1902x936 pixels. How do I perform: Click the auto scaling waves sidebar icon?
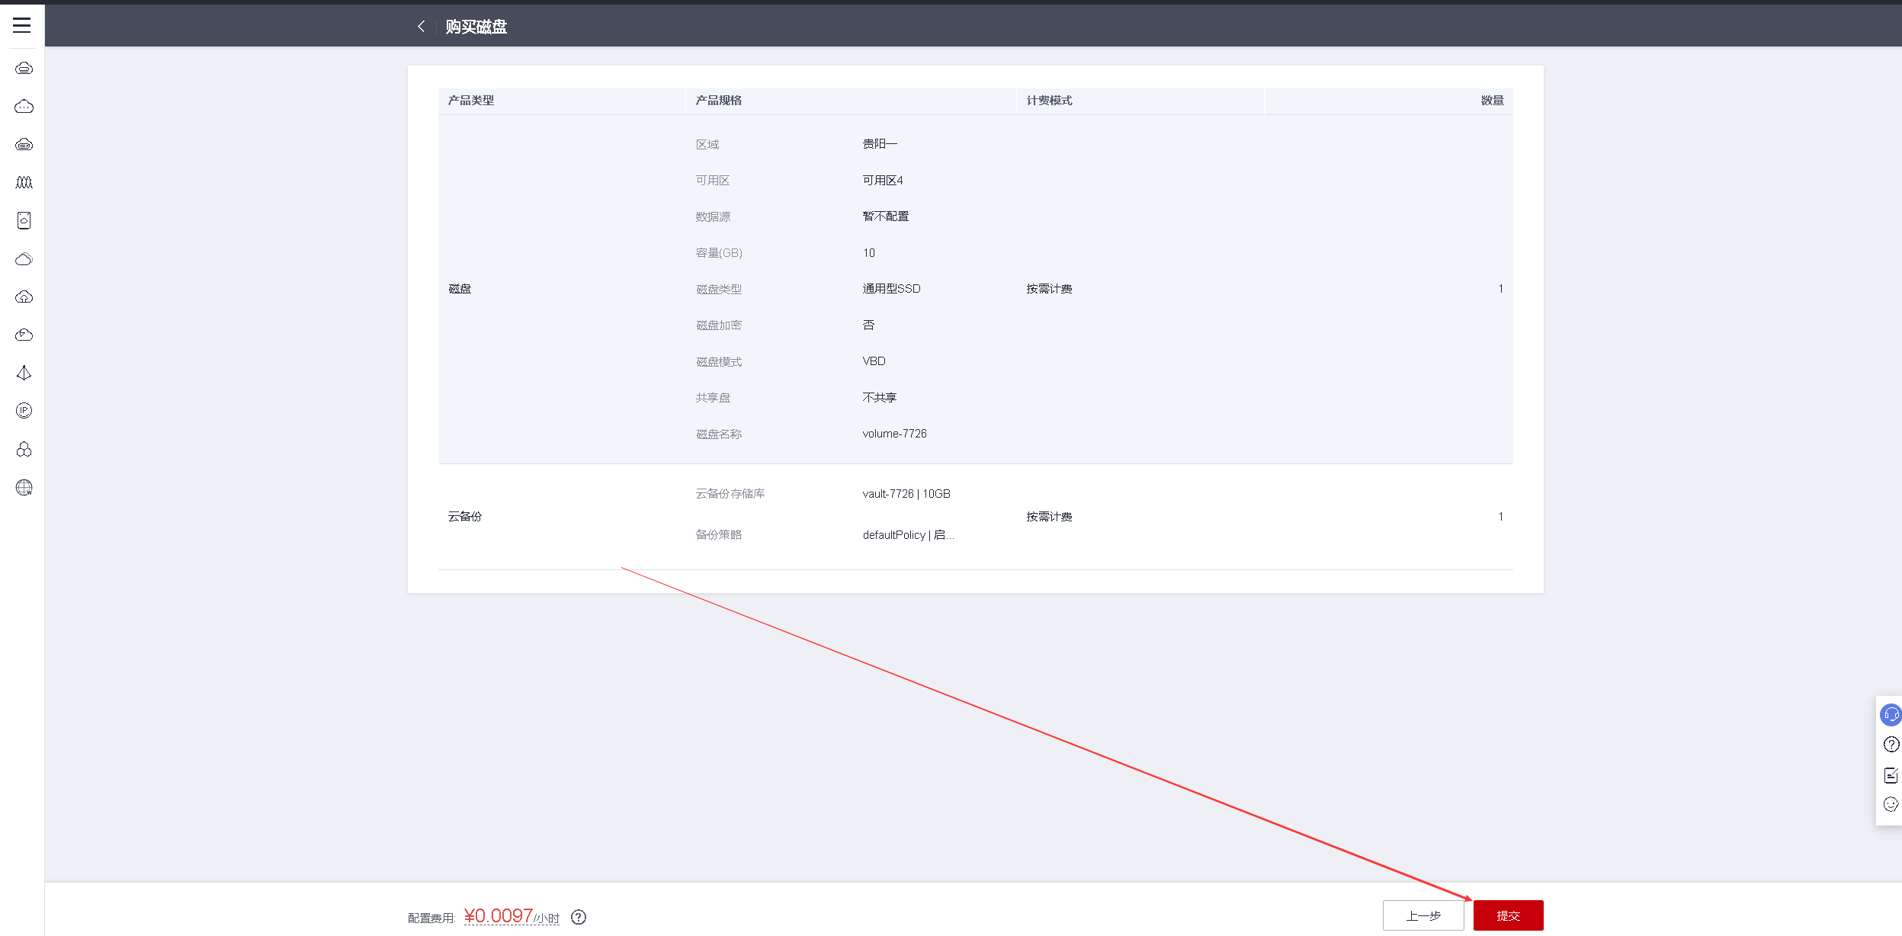click(x=24, y=182)
